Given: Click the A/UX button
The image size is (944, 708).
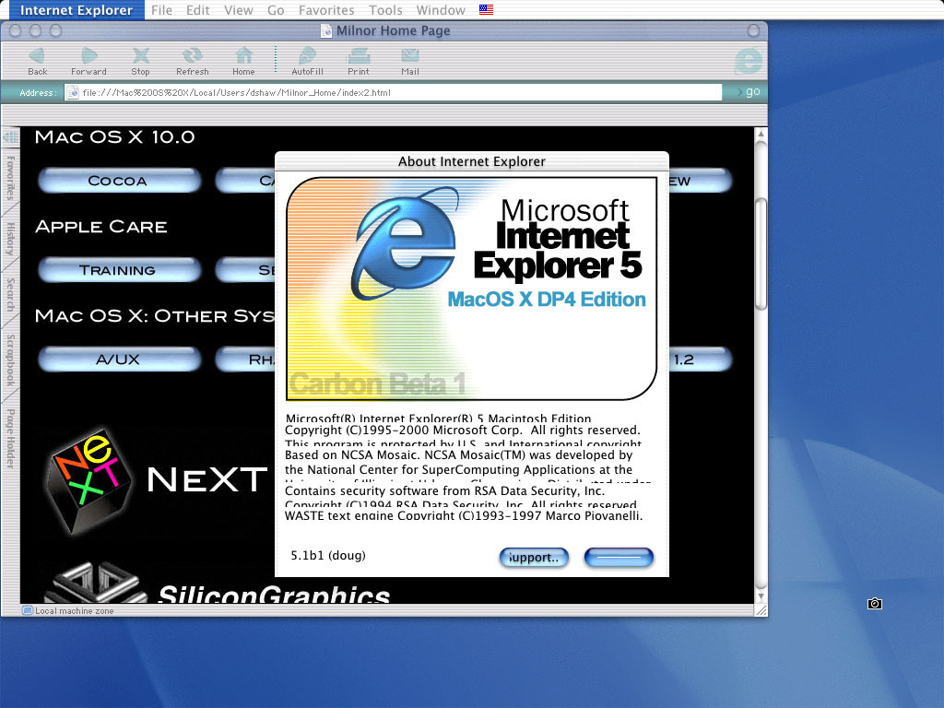Looking at the screenshot, I should 119,360.
